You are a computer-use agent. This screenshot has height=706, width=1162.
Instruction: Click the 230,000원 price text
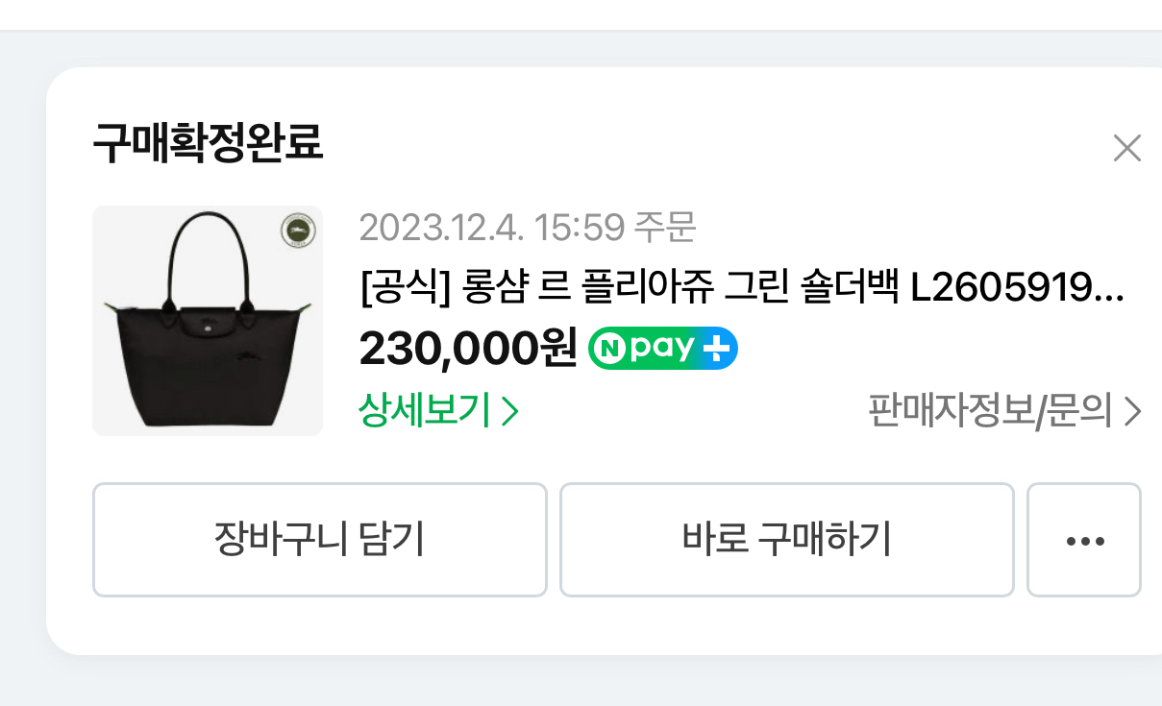[466, 348]
